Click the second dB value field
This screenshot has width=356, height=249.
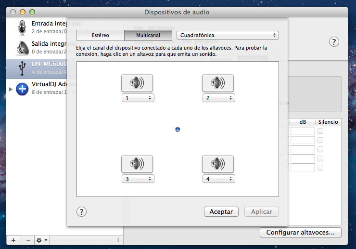[303, 140]
